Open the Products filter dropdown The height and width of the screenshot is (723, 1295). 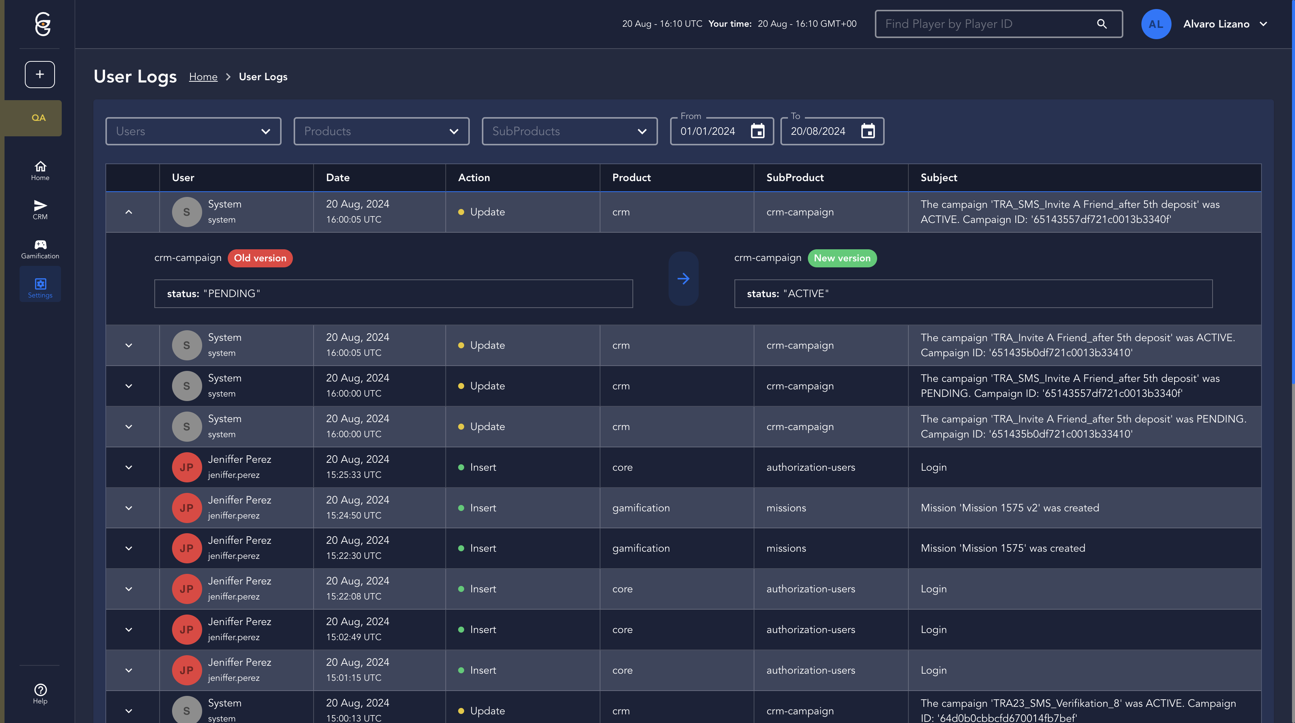tap(381, 131)
